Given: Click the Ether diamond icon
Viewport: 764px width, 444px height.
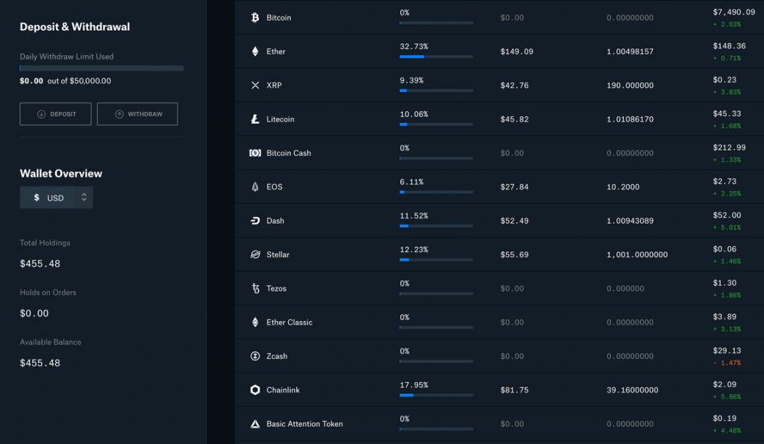Looking at the screenshot, I should click(255, 51).
